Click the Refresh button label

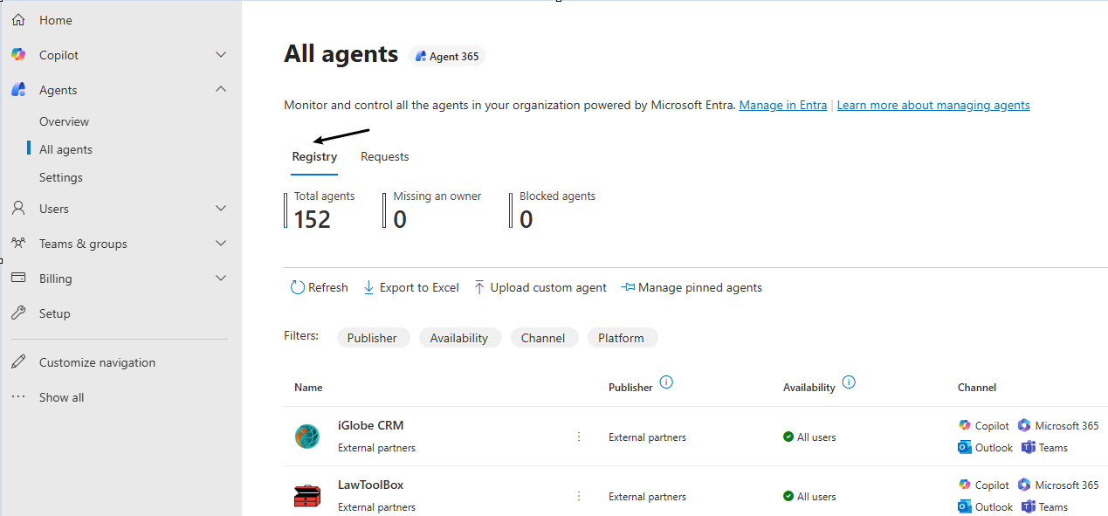click(328, 287)
